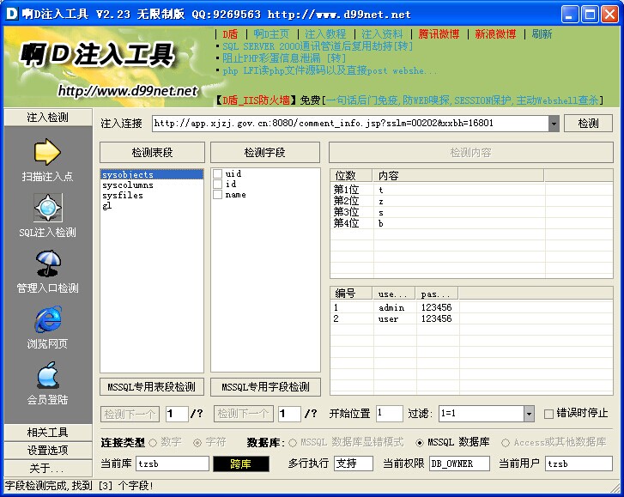This screenshot has width=624, height=497.
Task: Click the D app icon in title bar
Action: point(12,14)
